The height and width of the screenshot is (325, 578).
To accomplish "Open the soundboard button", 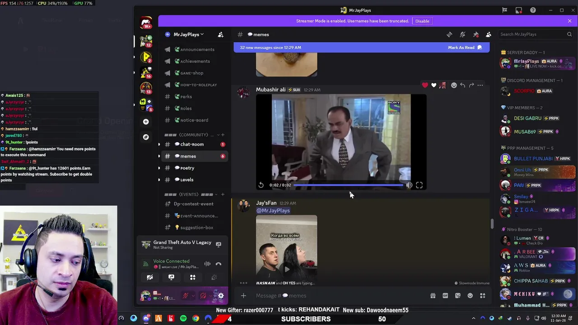I will tap(214, 277).
